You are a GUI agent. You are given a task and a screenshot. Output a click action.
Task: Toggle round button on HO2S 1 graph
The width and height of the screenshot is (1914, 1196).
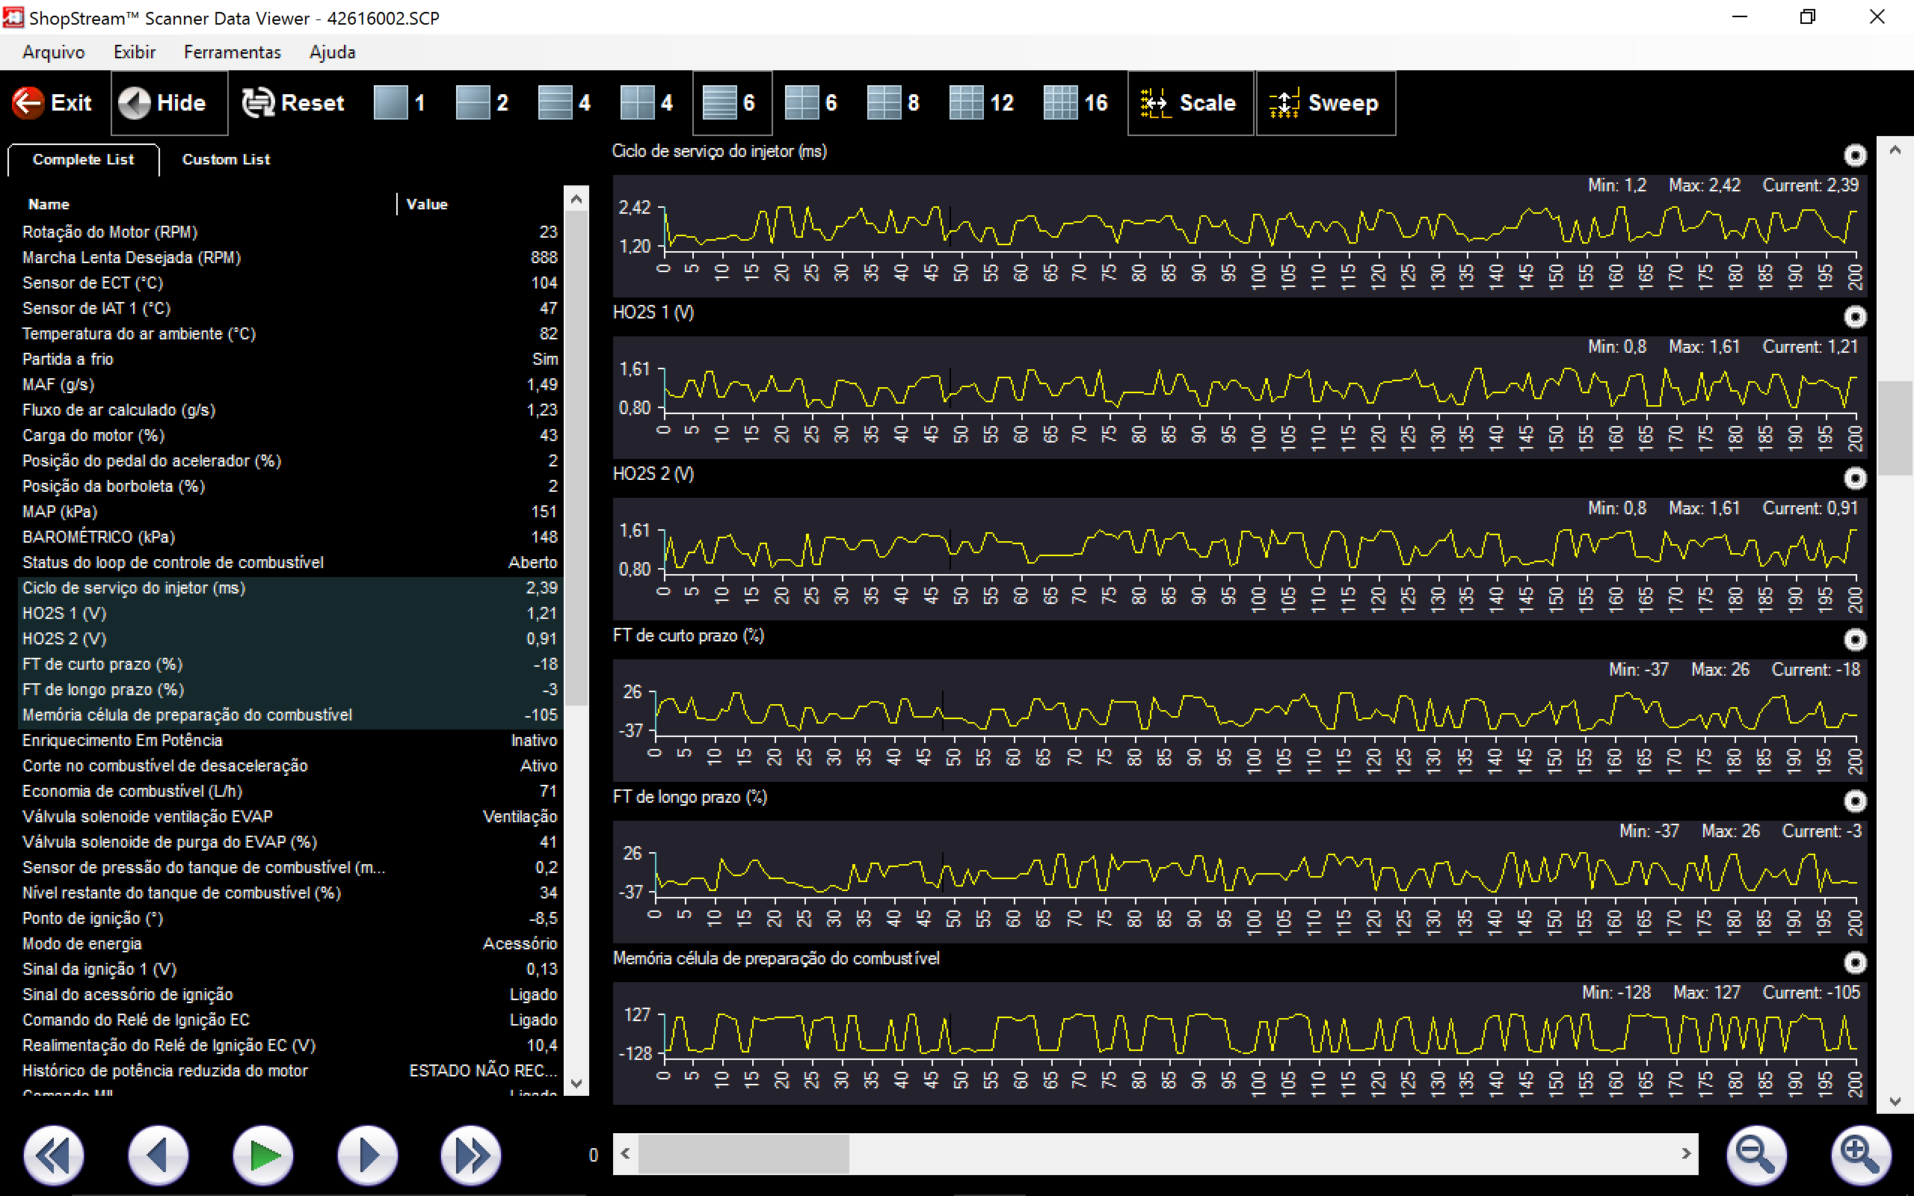click(x=1855, y=317)
